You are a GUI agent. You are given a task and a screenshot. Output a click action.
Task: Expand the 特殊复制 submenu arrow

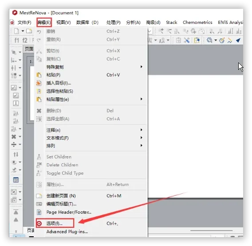[141, 67]
